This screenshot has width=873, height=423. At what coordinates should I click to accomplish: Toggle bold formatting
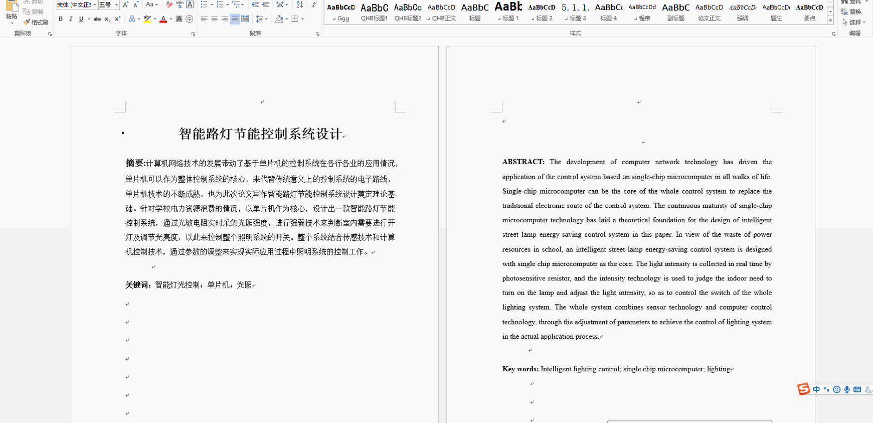point(61,19)
